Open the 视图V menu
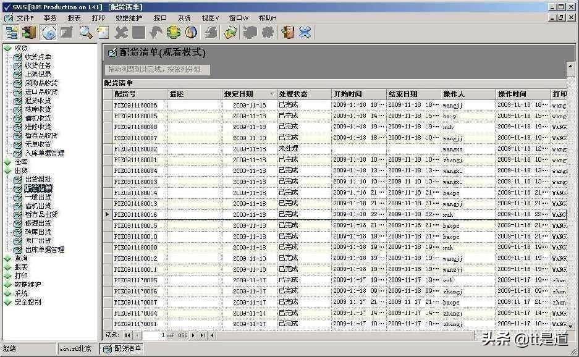The image size is (579, 357). (210, 18)
